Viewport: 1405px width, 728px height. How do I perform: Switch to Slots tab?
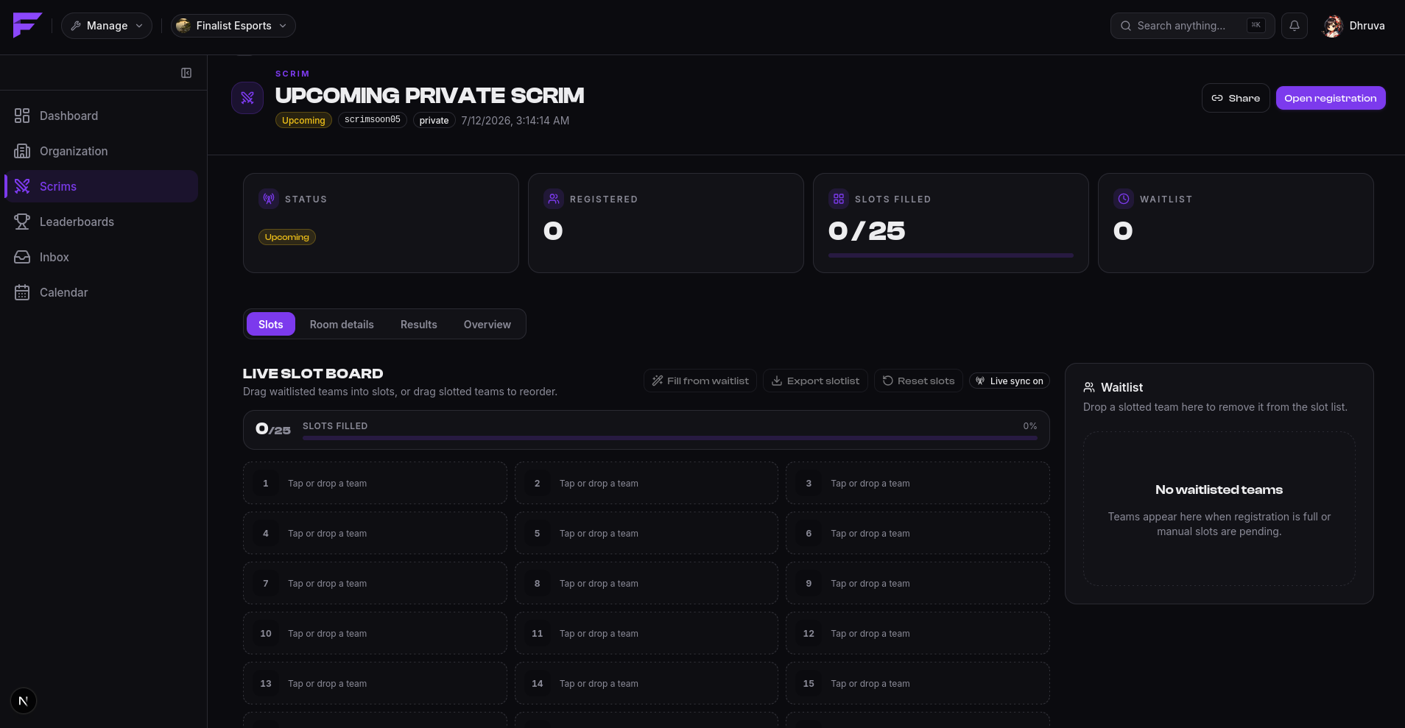[x=270, y=324]
